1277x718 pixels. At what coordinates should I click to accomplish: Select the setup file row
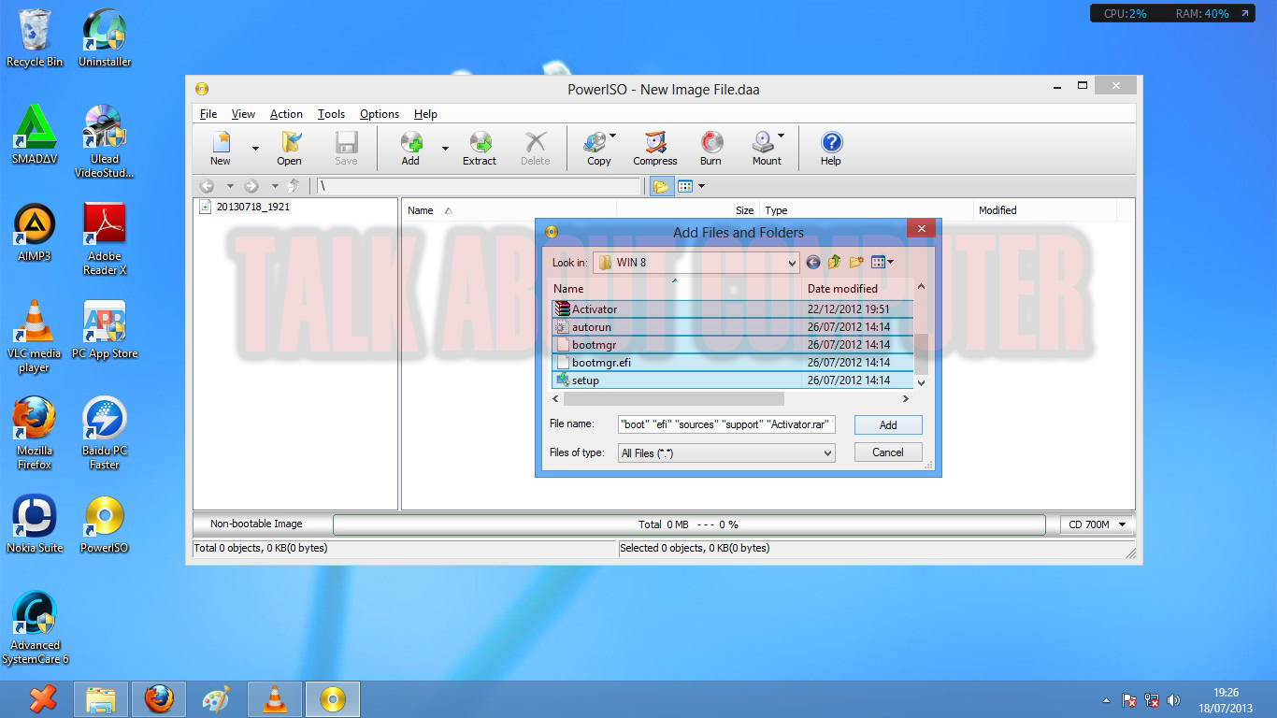pyautogui.click(x=732, y=381)
